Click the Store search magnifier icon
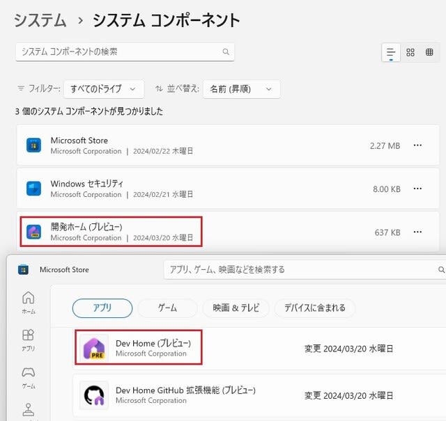Viewport: 446px width, 421px height. coord(441,269)
